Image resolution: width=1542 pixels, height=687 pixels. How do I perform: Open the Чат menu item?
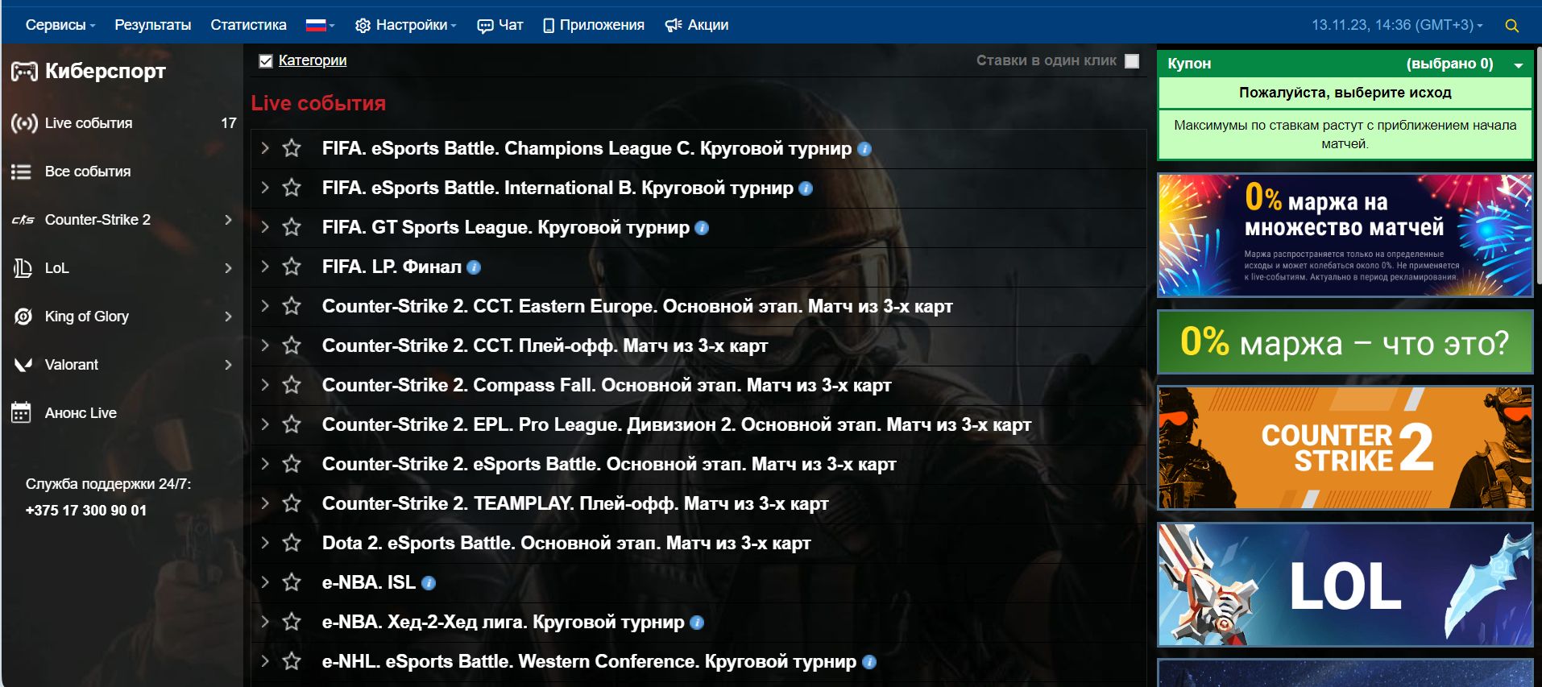tap(500, 25)
